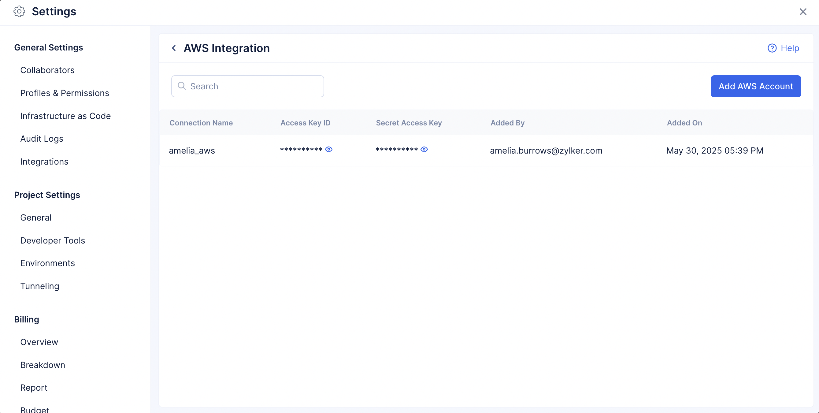Open Collaborators settings
Image resolution: width=819 pixels, height=413 pixels.
[47, 70]
